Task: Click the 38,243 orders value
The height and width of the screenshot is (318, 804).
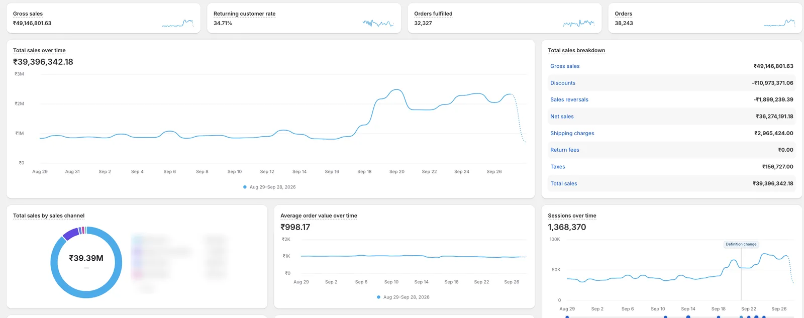Action: (x=624, y=23)
